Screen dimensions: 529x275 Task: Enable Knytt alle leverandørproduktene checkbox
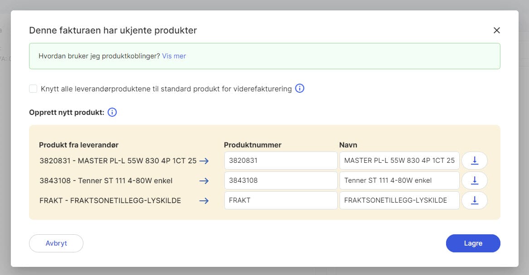coord(33,89)
